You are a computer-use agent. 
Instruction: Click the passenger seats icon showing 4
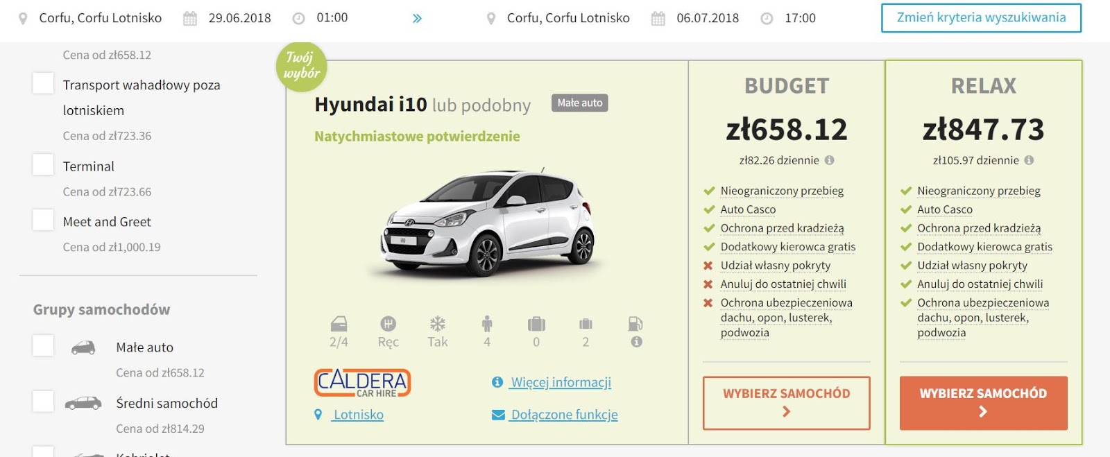pyautogui.click(x=487, y=323)
